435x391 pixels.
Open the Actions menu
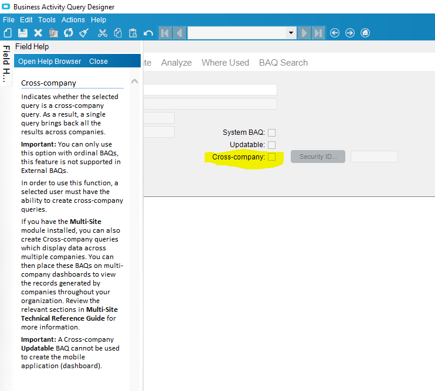tap(73, 20)
